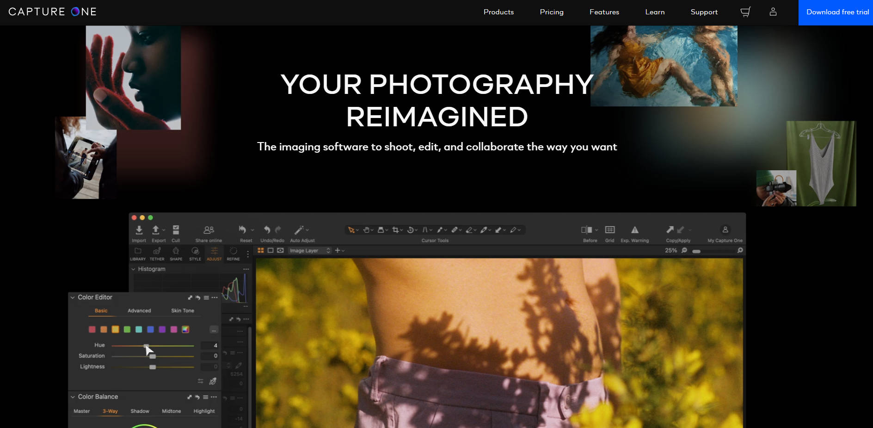Screen dimensions: 873x428
Task: Open the Cull tool icon
Action: [176, 230]
